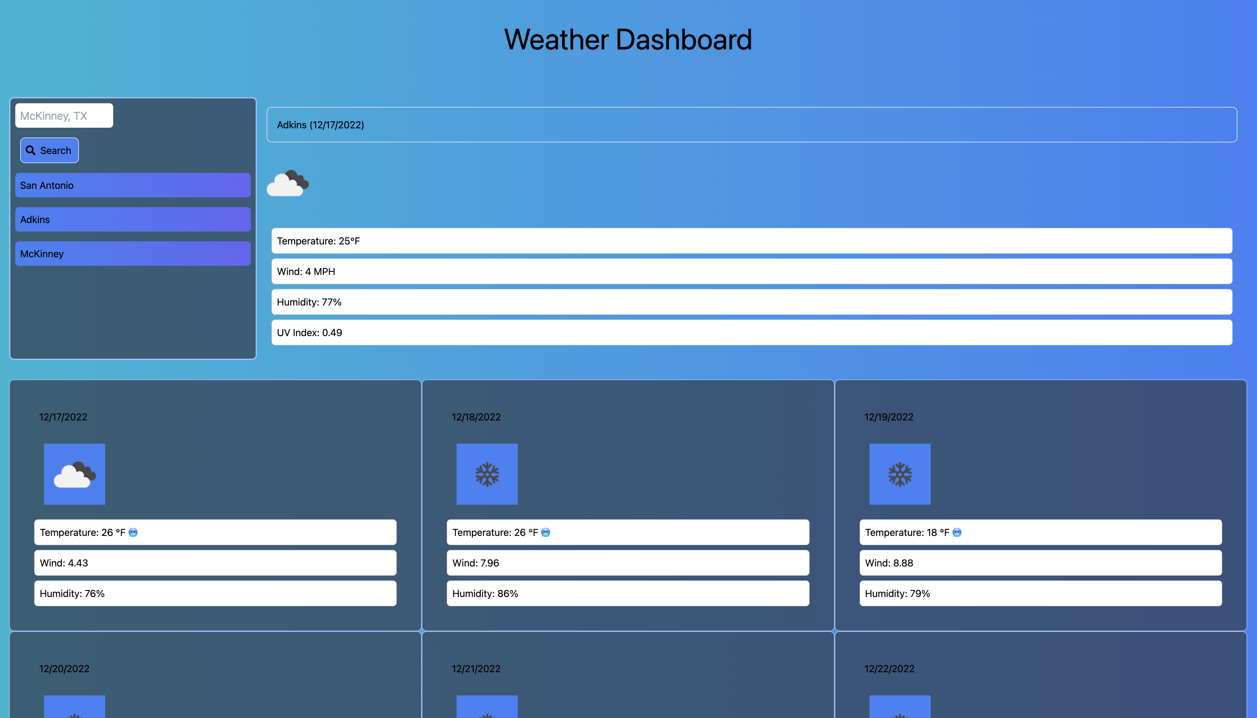The width and height of the screenshot is (1257, 718).
Task: Select San Antonio from search history
Action: 133,185
